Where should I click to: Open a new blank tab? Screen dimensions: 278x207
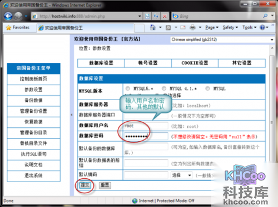point(139,28)
